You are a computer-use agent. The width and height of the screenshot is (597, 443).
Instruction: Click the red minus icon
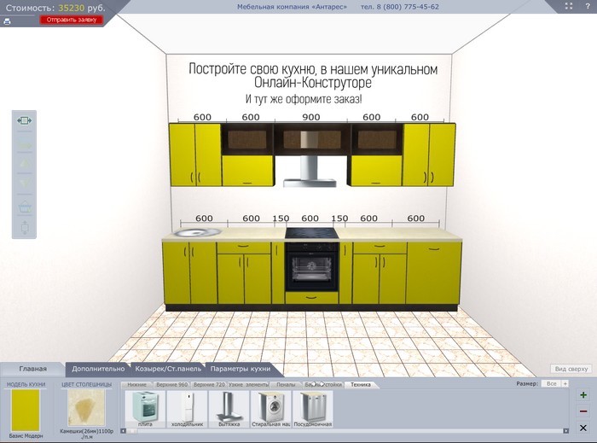tap(583, 411)
